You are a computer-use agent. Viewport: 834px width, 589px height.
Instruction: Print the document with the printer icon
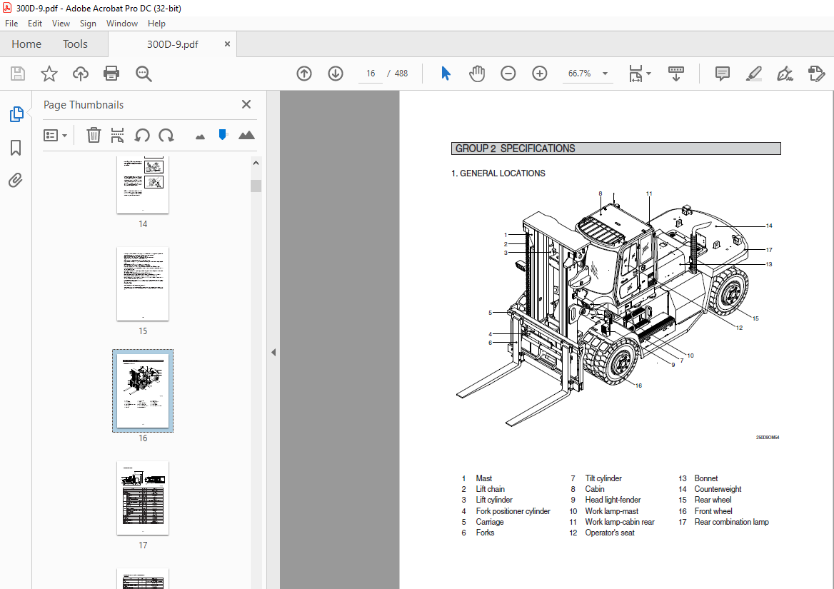point(111,74)
